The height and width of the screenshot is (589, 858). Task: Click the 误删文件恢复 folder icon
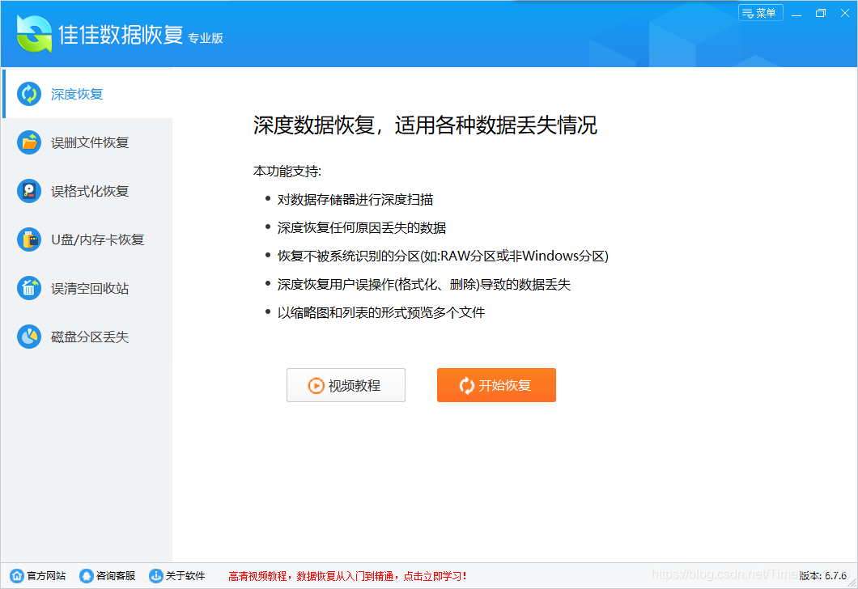29,142
